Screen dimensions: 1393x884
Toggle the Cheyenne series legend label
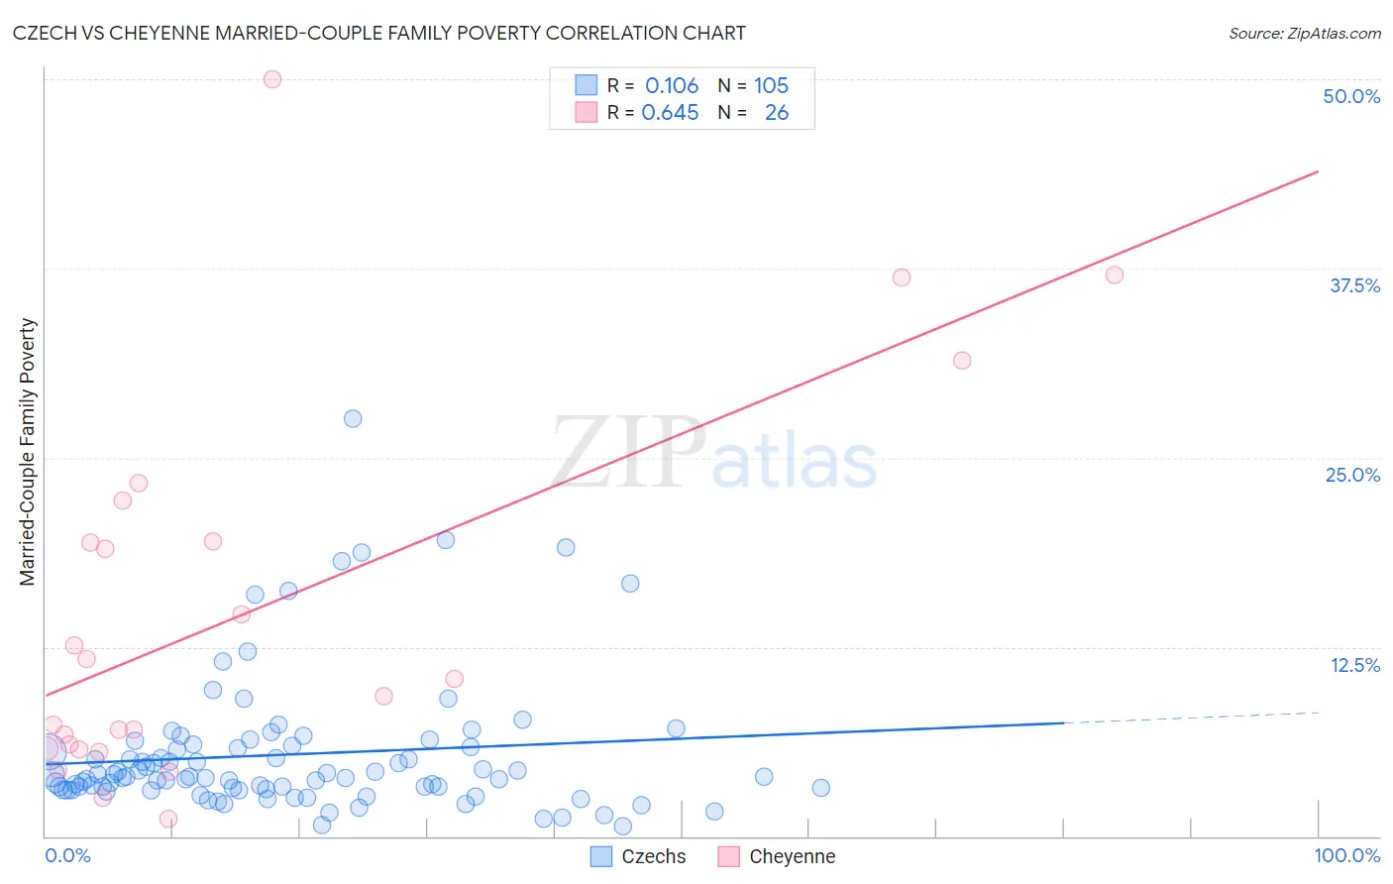792,857
